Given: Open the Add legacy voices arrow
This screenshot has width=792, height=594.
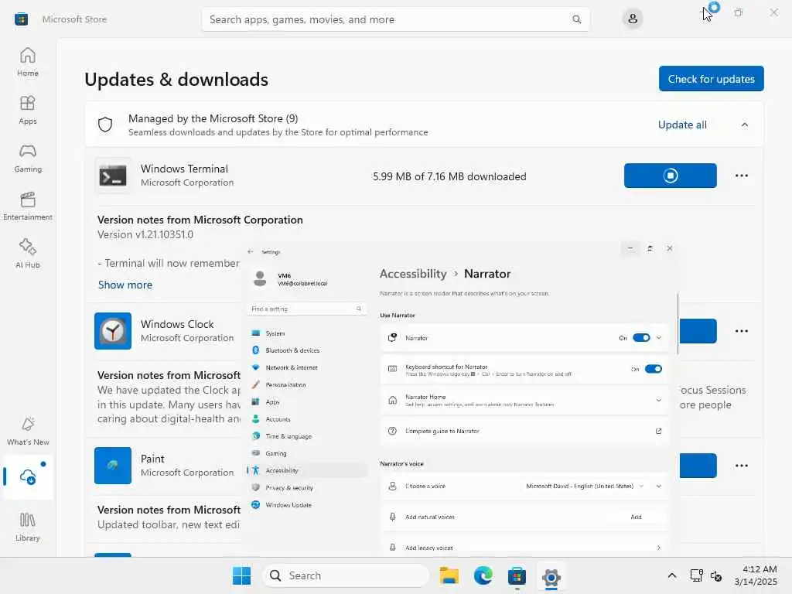Looking at the screenshot, I should (659, 548).
